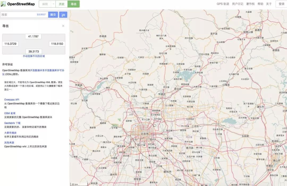Click the 承德县 label on the map
The width and height of the screenshot is (287, 186).
click(x=276, y=50)
